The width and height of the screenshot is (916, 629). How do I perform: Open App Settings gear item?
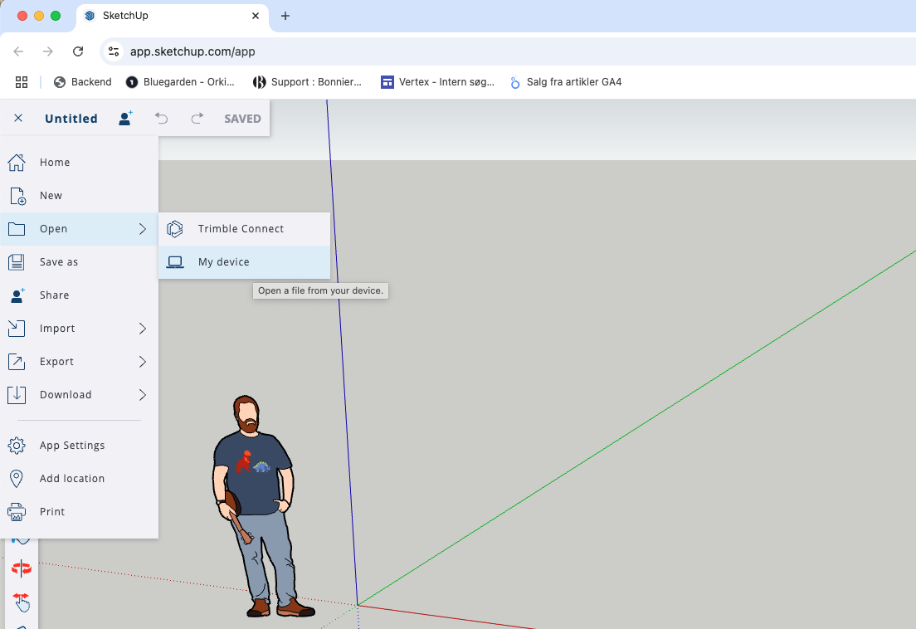pos(72,446)
